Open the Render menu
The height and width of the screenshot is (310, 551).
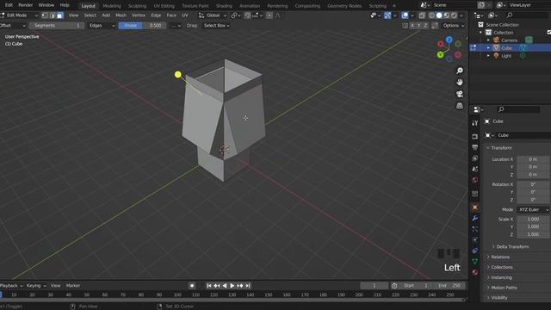(x=25, y=5)
